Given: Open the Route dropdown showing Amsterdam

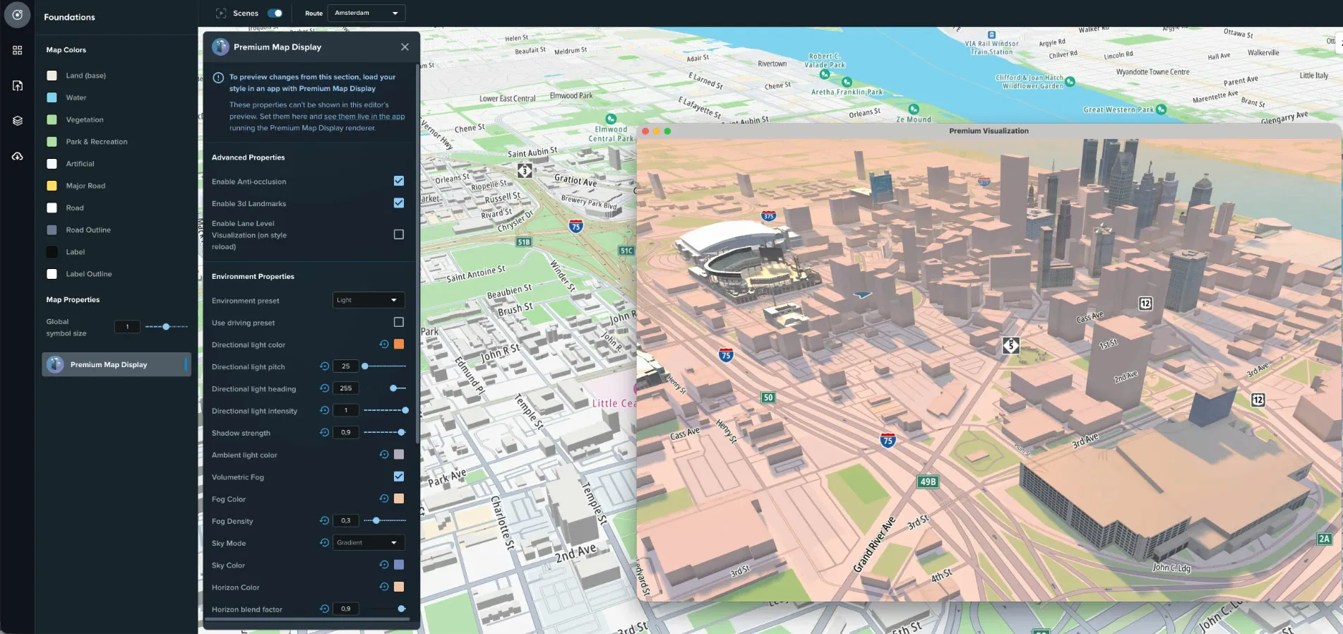Looking at the screenshot, I should (366, 13).
